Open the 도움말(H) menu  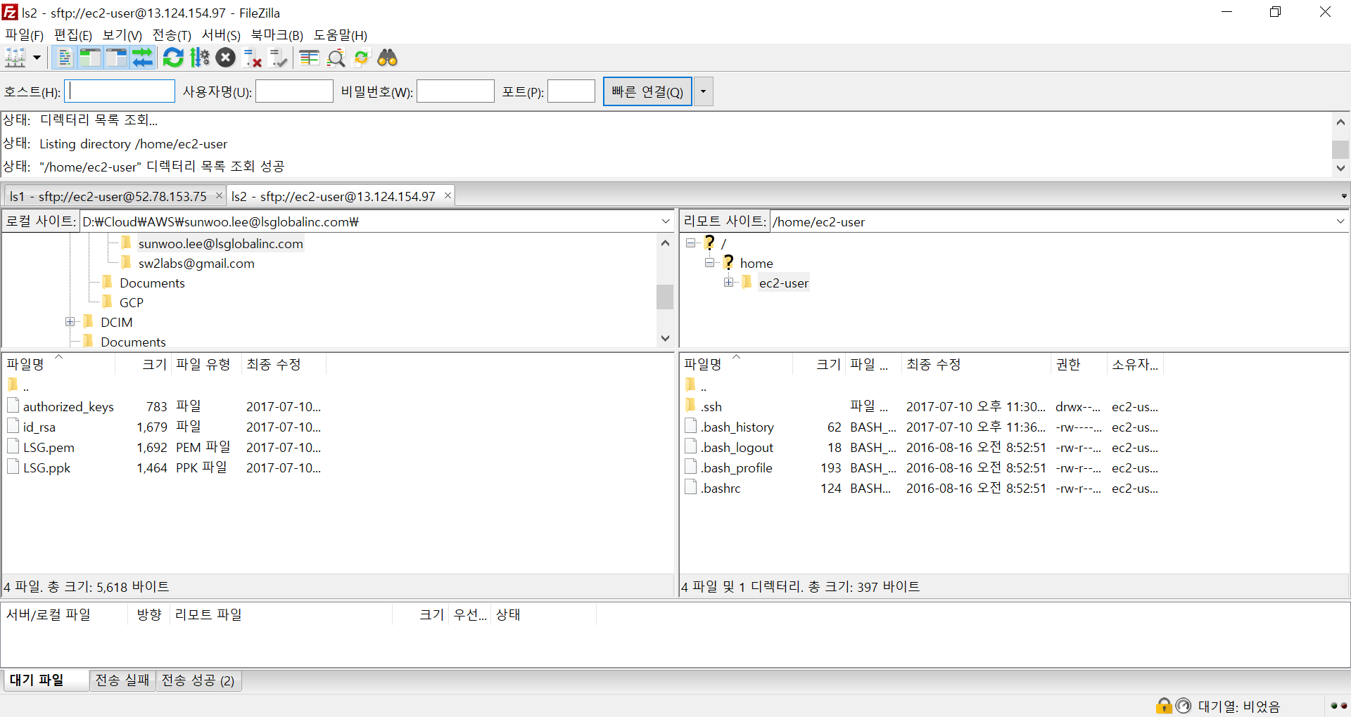(341, 35)
